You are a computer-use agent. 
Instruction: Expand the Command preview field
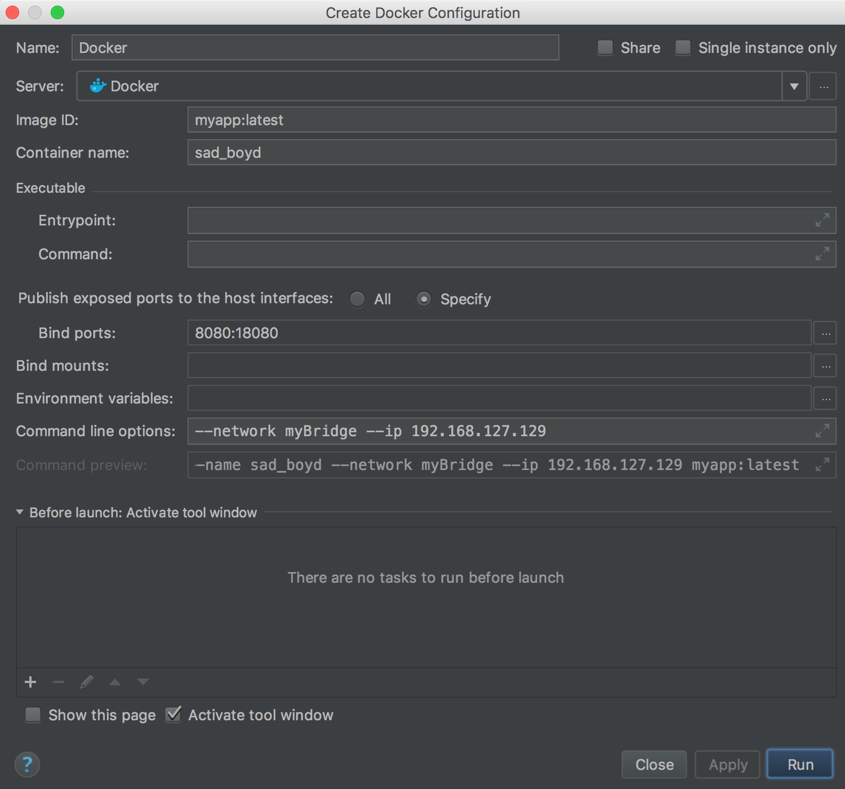click(x=822, y=465)
